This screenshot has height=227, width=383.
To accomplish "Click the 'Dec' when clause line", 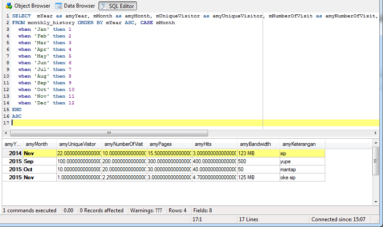I will [x=46, y=103].
